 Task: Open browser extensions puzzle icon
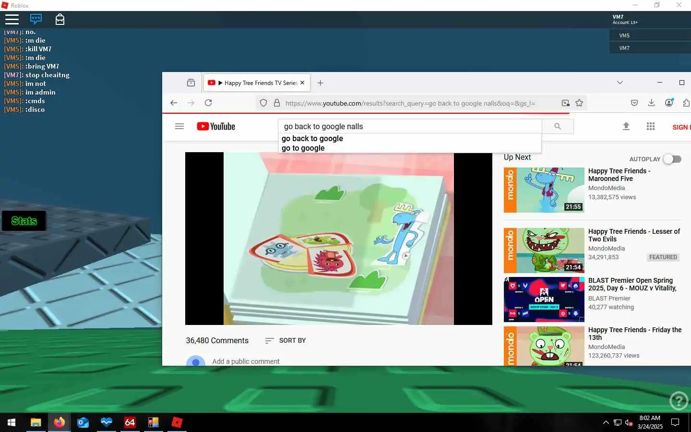pos(686,103)
